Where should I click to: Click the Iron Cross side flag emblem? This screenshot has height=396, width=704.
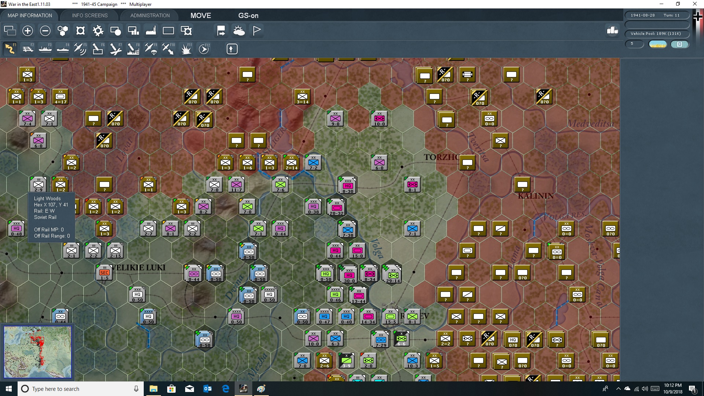tap(698, 17)
